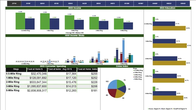Select the $128,091,692 cell
Viewport: 196px width, 110px height.
[37, 78]
